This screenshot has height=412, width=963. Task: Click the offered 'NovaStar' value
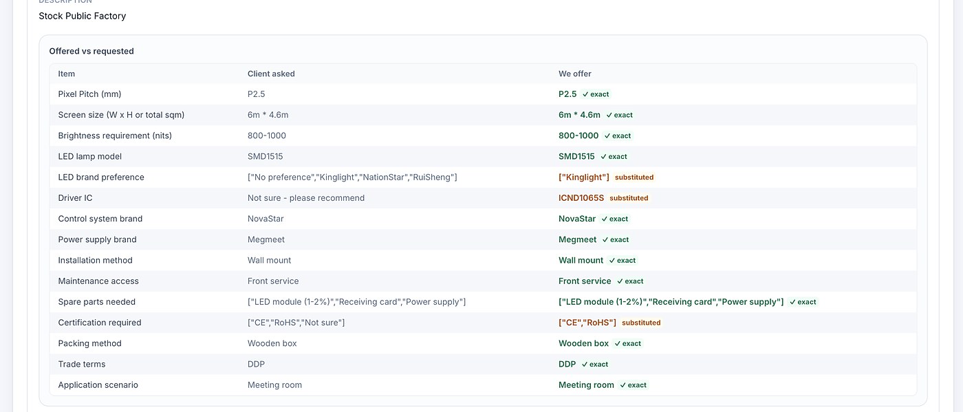[x=577, y=219]
